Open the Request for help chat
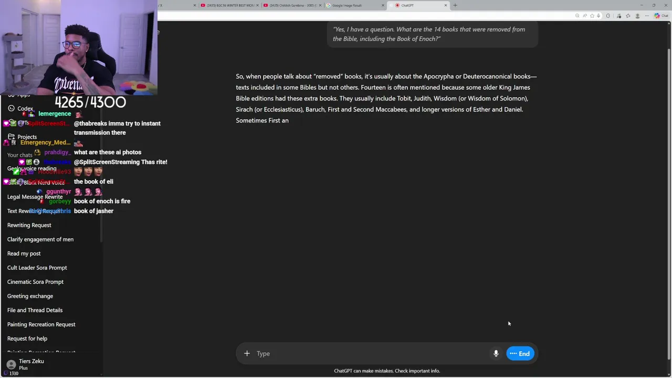Image resolution: width=672 pixels, height=378 pixels. [27, 339]
